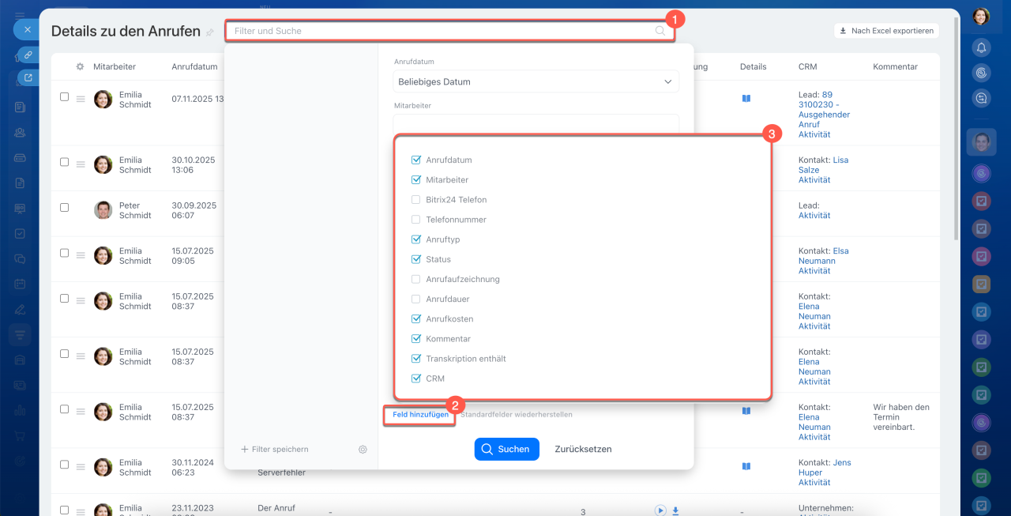Uncheck the Anrufkosten field checkbox
This screenshot has width=1011, height=516.
[416, 319]
